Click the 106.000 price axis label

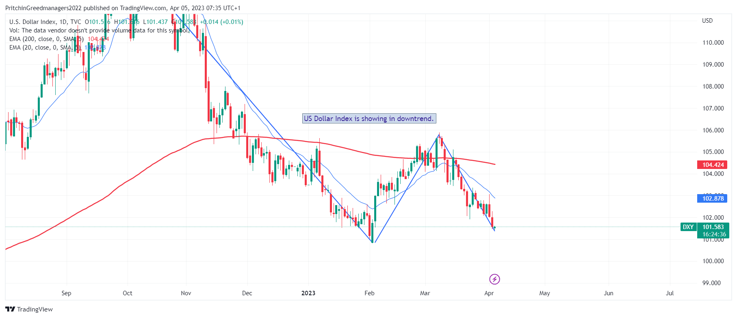pyautogui.click(x=713, y=130)
